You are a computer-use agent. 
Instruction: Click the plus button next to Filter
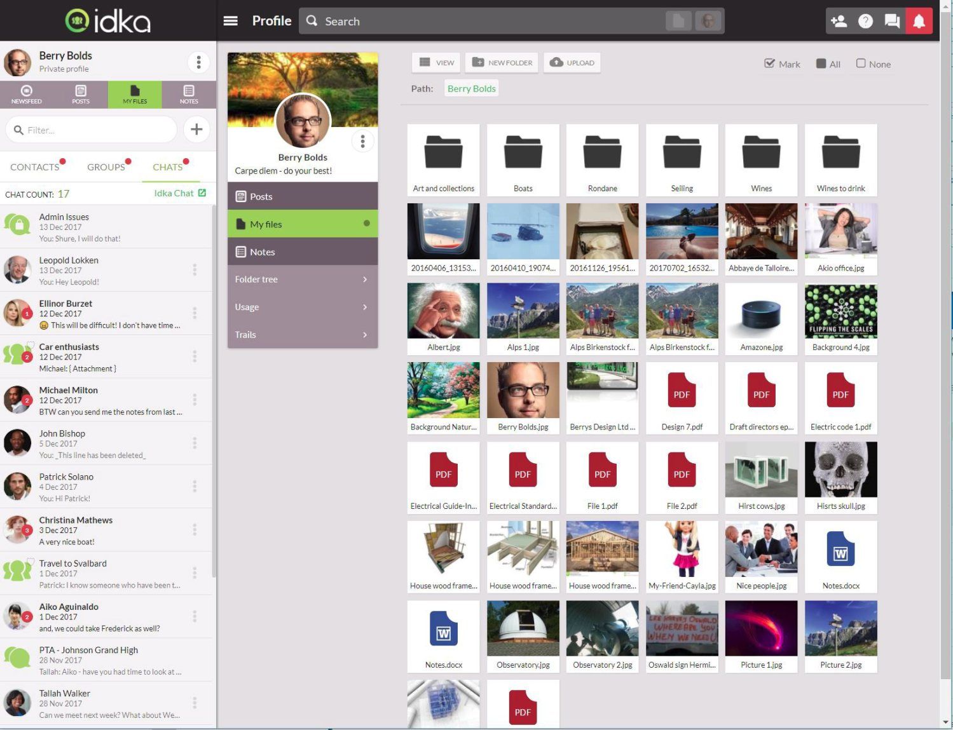[196, 130]
